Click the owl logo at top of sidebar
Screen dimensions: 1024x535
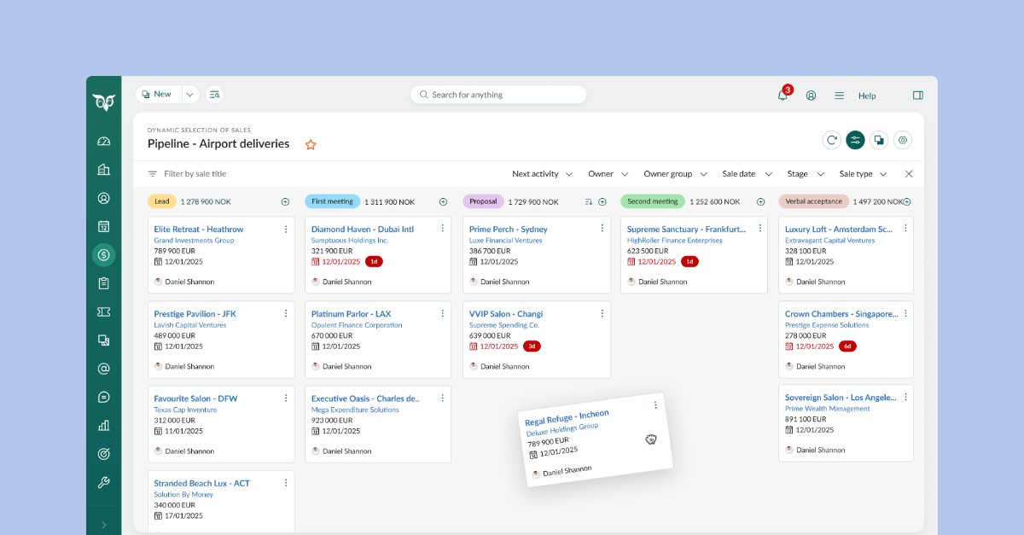coord(104,102)
